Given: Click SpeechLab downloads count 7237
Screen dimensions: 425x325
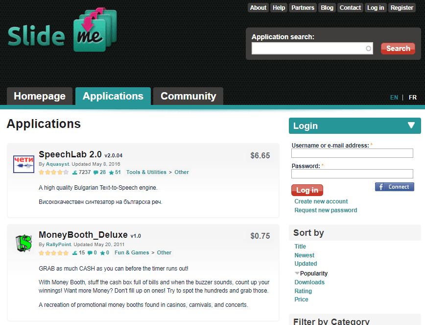Looking at the screenshot, I should coord(82,172).
